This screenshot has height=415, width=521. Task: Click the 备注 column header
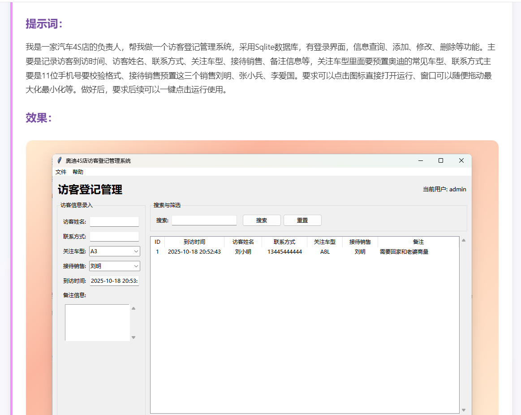(418, 242)
